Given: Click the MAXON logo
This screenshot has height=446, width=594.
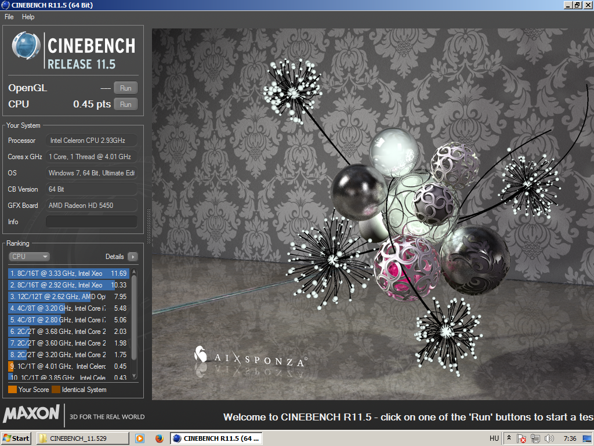Looking at the screenshot, I should [31, 413].
